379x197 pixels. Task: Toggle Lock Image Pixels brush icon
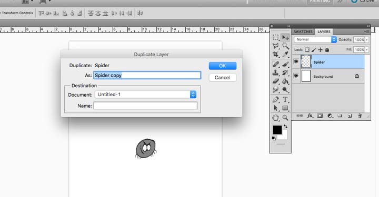[314, 50]
